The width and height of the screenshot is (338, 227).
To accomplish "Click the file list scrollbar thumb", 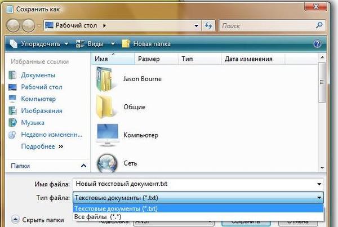I will coord(322,82).
